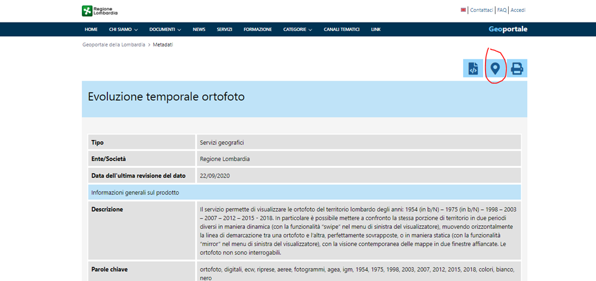Image resolution: width=596 pixels, height=281 pixels.
Task: Open the map viewer pin icon
Action: pos(494,68)
